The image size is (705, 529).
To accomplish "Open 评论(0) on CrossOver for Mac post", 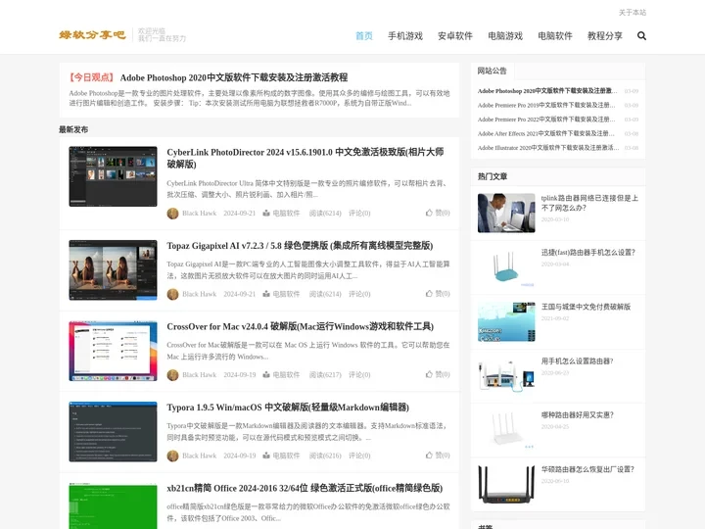I will [359, 374].
